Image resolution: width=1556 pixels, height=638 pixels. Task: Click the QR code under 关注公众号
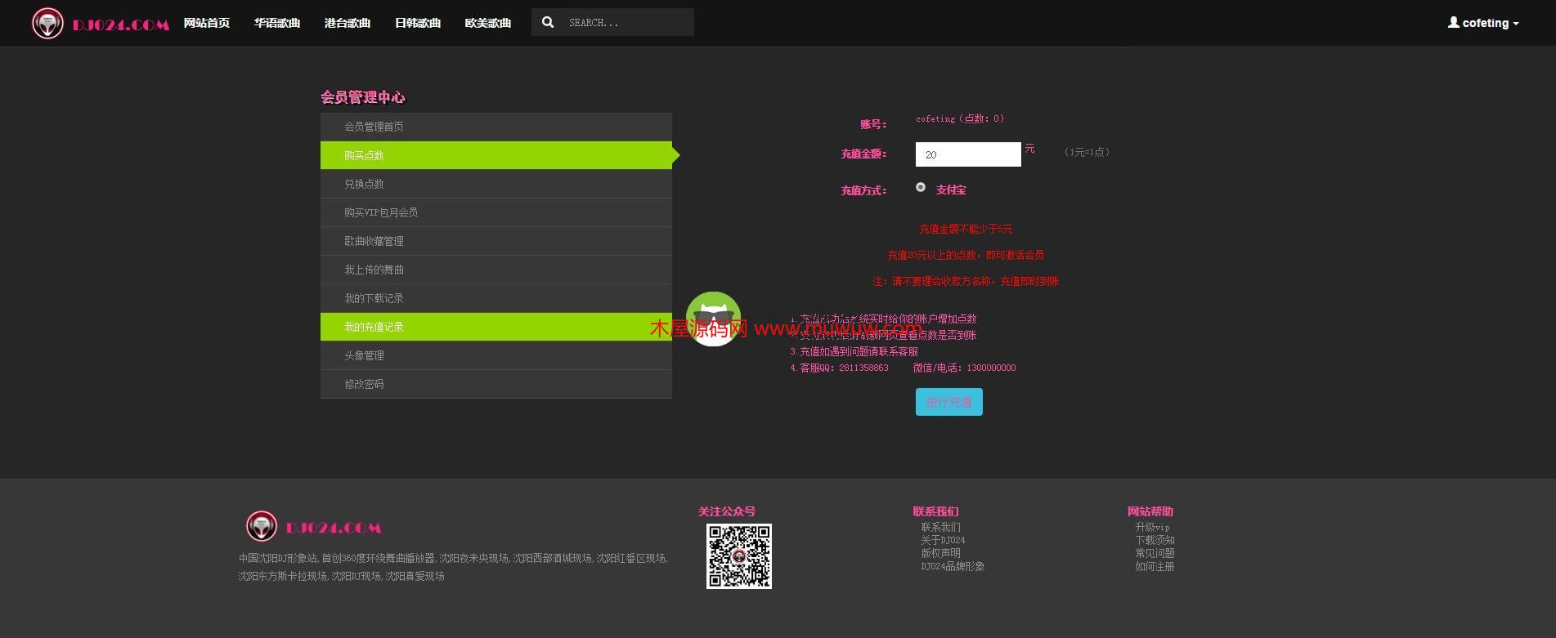(738, 555)
